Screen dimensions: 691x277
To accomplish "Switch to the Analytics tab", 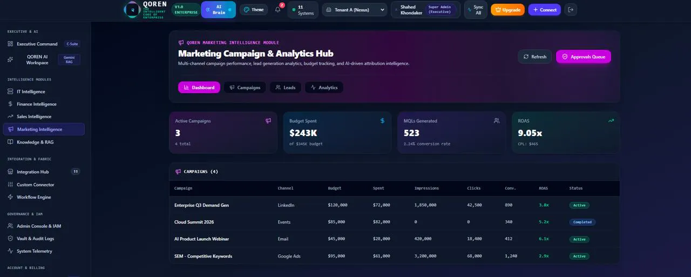I will point(324,87).
